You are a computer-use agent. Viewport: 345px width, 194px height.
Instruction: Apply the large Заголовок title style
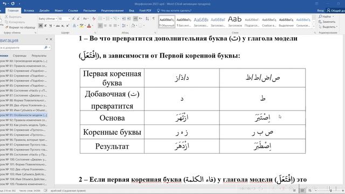point(235,22)
